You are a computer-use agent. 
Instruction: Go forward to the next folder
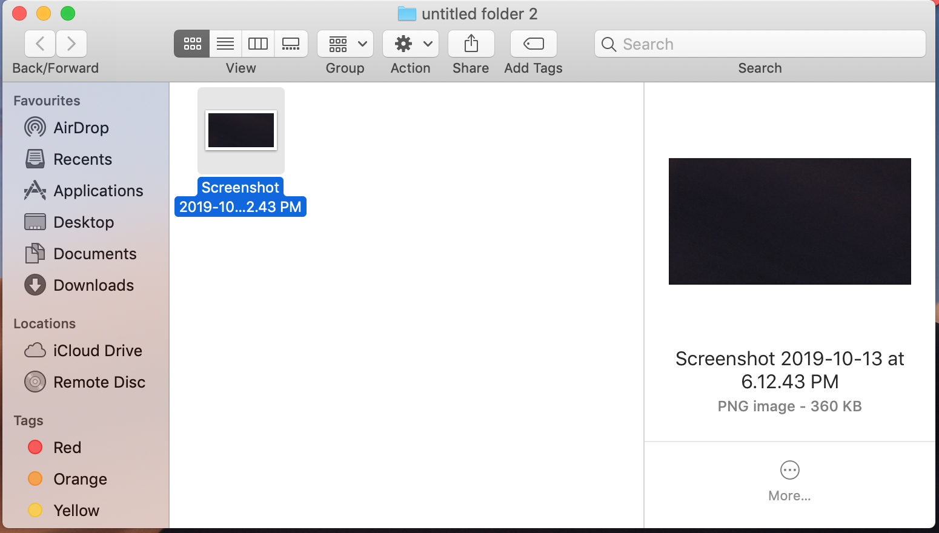[71, 44]
